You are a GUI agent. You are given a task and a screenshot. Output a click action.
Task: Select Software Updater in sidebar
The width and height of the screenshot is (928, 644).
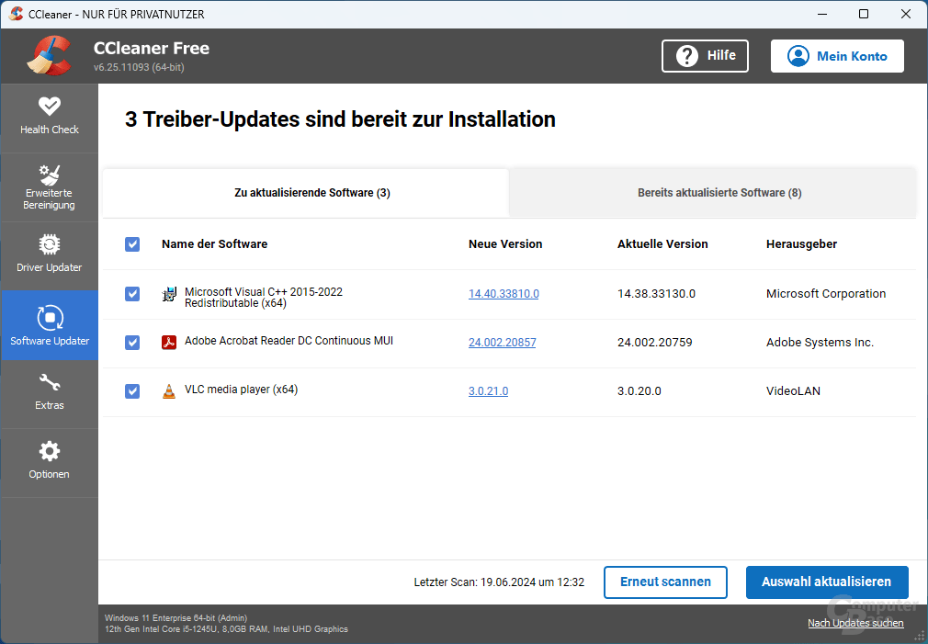[x=49, y=325]
